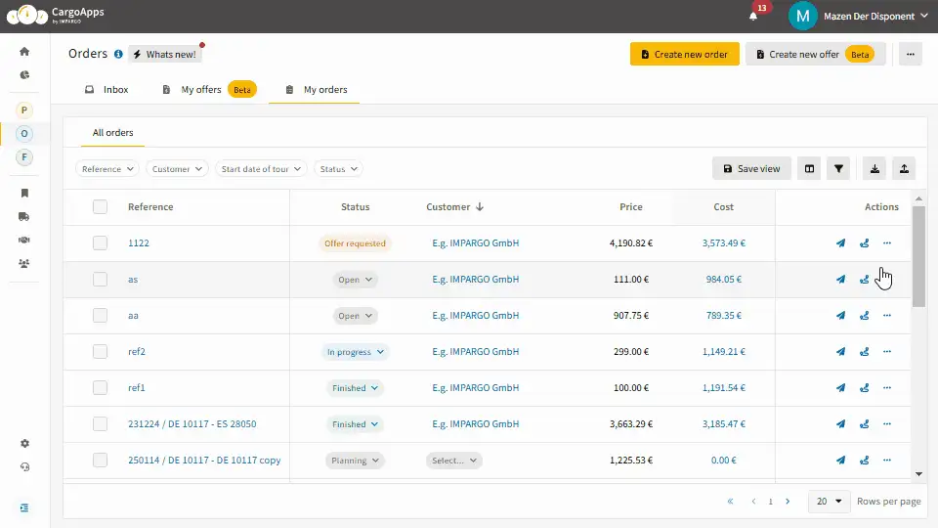Screen dimensions: 938x528
Task: Open the pie chart analytics icon
Action: (24, 75)
